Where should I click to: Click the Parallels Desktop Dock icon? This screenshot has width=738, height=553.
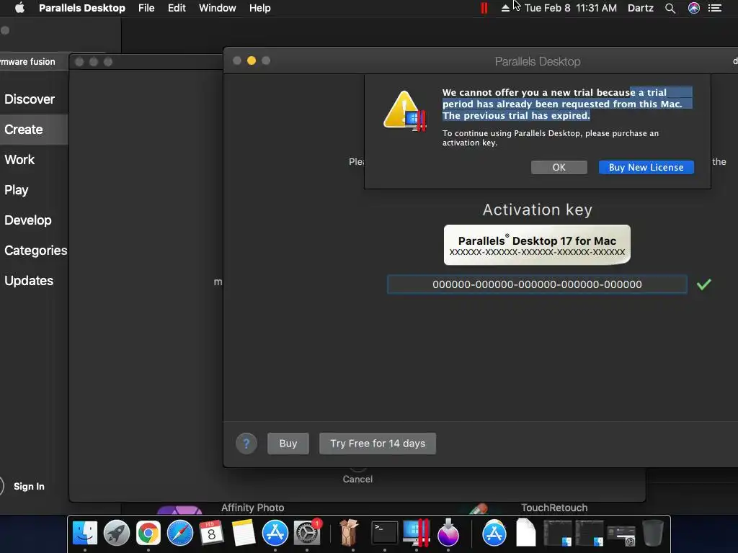point(417,534)
